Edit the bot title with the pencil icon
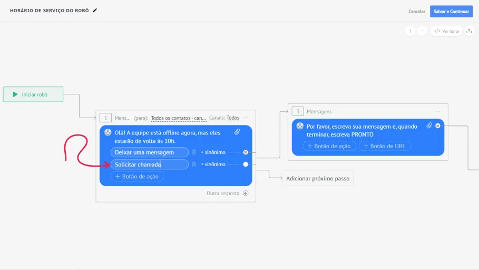The width and height of the screenshot is (479, 270). pyautogui.click(x=95, y=11)
